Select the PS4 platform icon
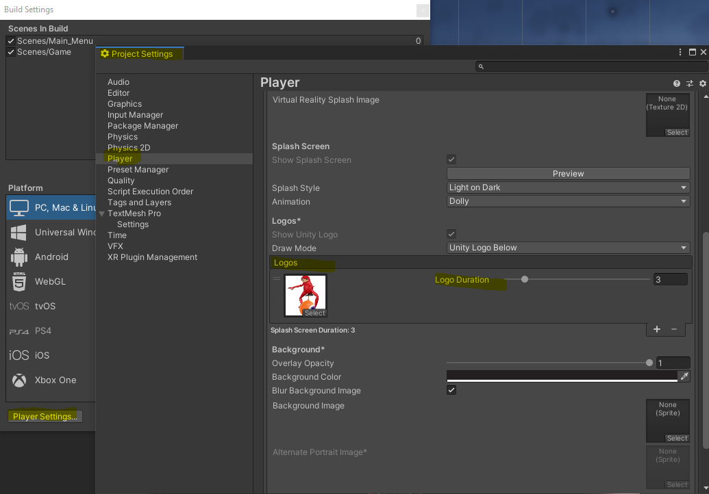Image resolution: width=709 pixels, height=494 pixels. click(19, 331)
